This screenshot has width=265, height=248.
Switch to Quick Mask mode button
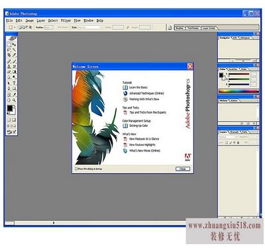14,120
